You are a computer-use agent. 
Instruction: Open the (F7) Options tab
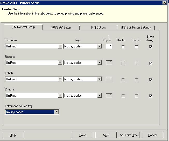point(98,27)
